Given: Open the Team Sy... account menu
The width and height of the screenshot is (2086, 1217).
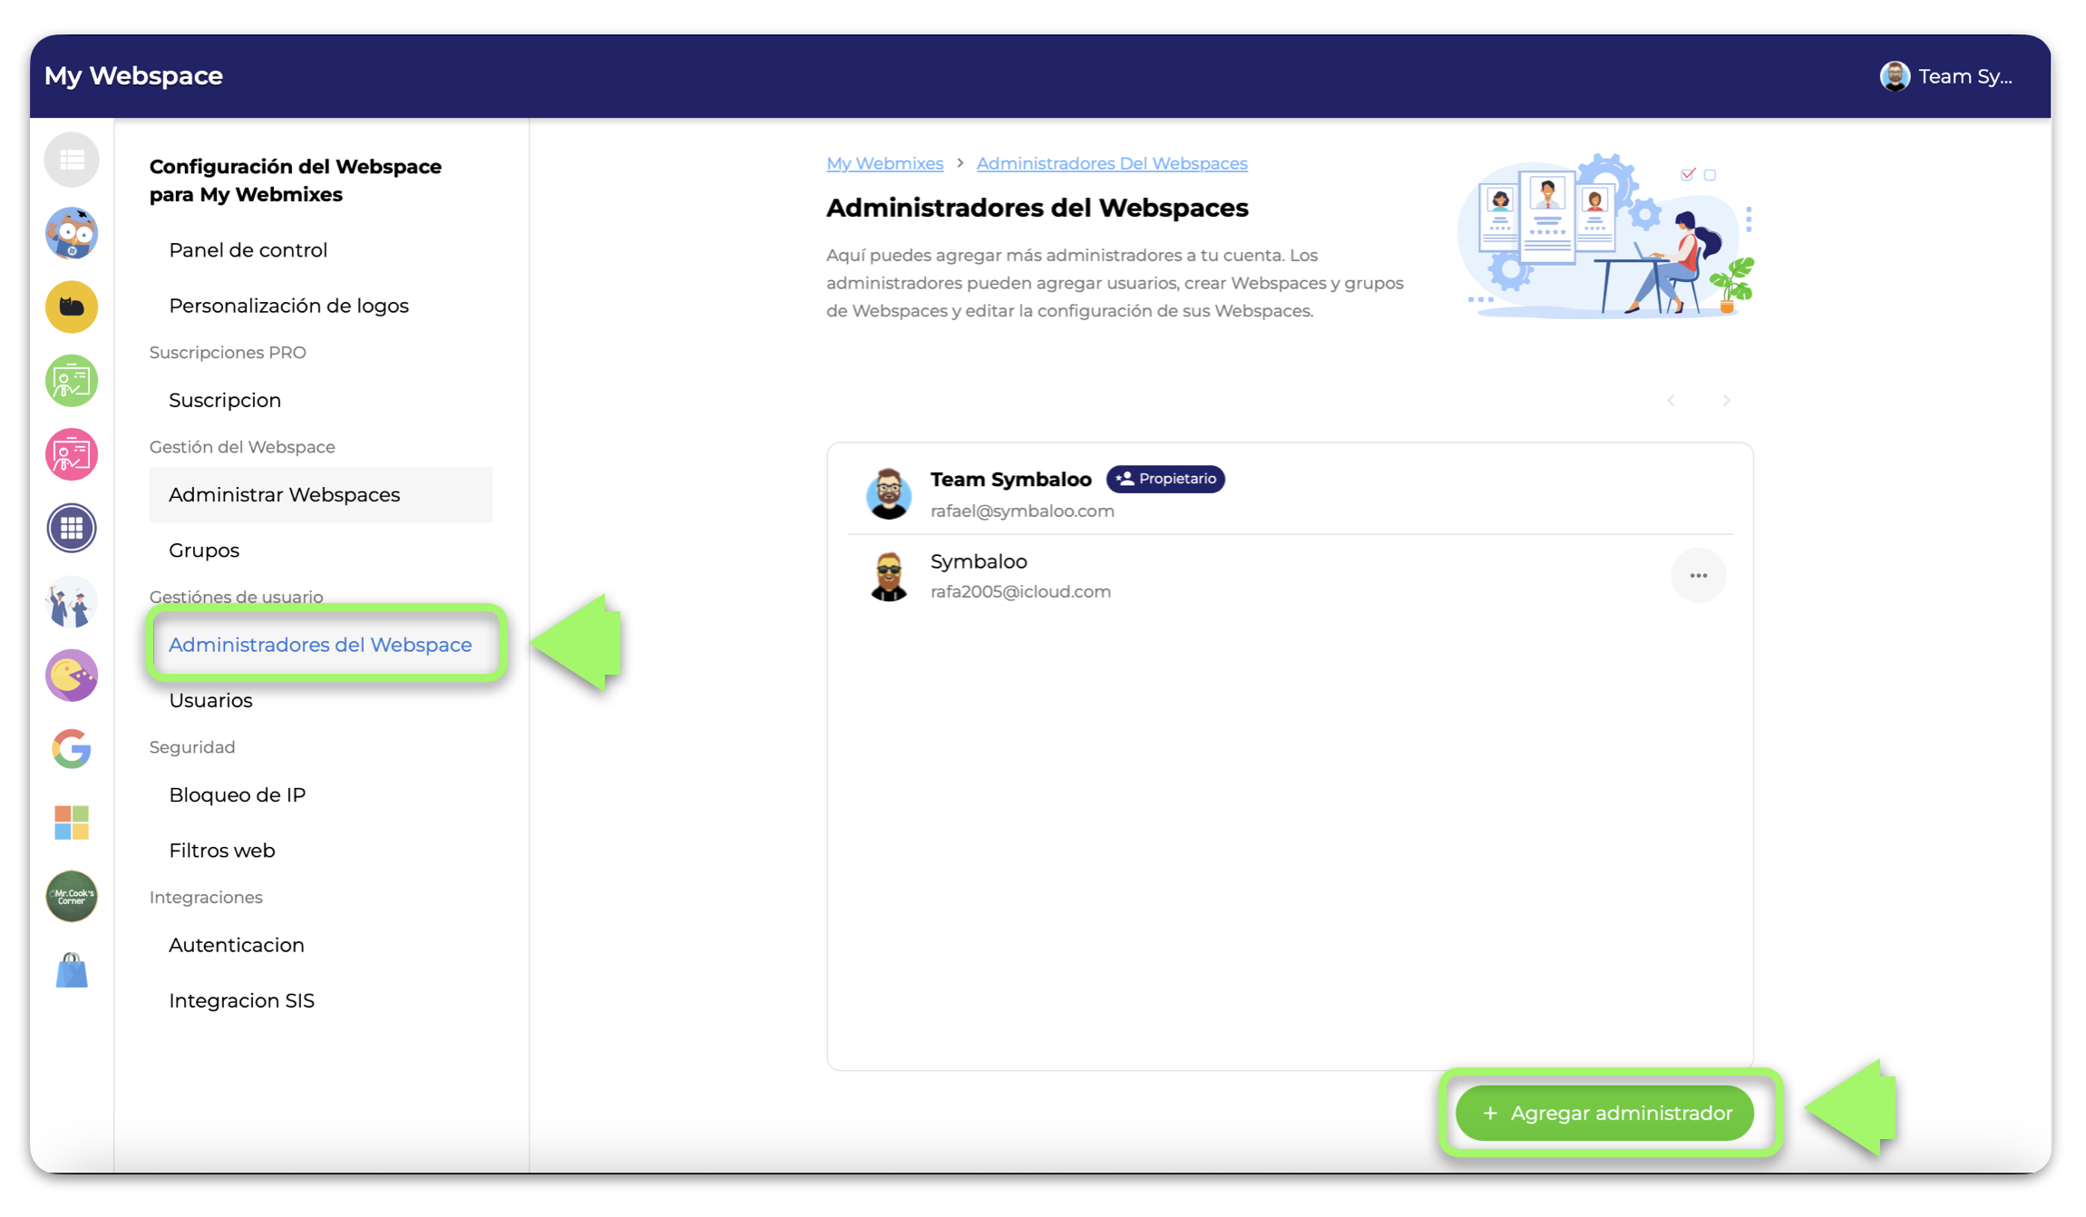Looking at the screenshot, I should pyautogui.click(x=1947, y=76).
